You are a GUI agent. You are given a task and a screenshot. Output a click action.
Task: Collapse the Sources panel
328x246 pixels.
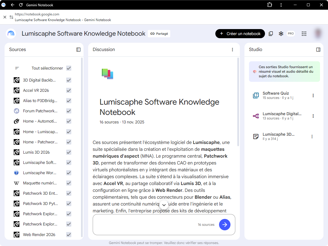tap(78, 50)
